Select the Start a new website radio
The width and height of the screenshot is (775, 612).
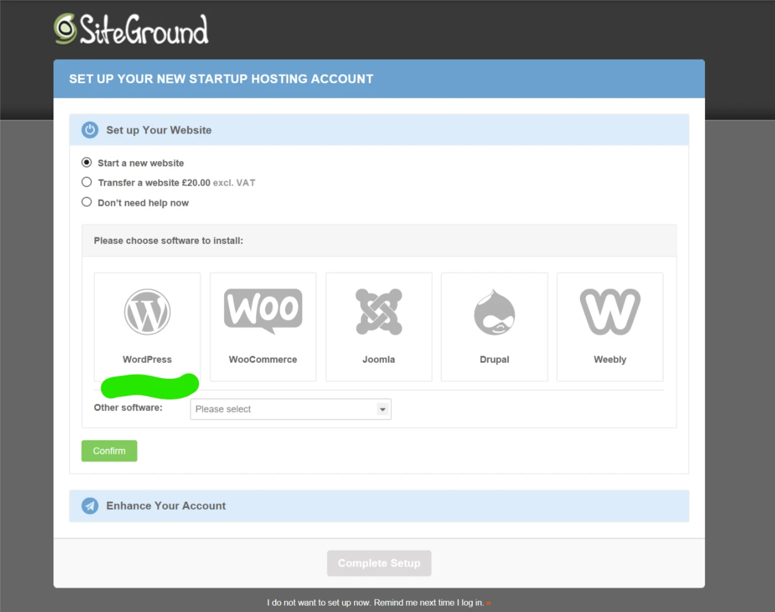point(87,162)
